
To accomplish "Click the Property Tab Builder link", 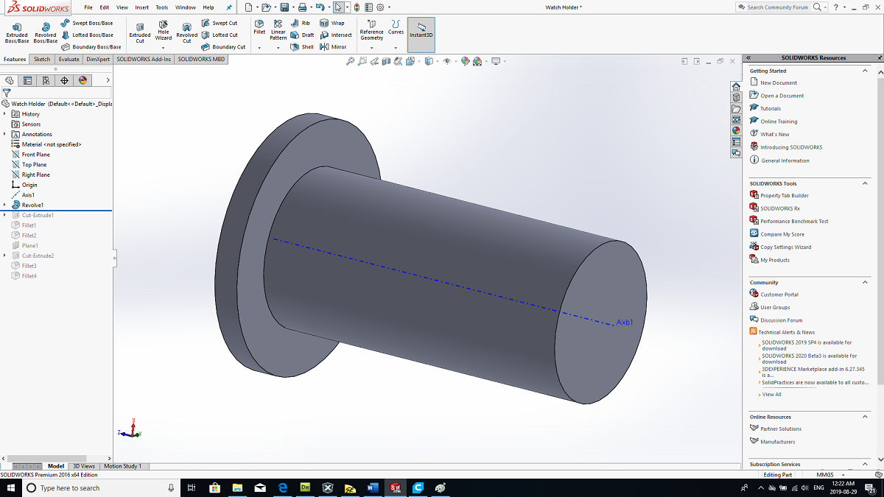I will 785,196.
